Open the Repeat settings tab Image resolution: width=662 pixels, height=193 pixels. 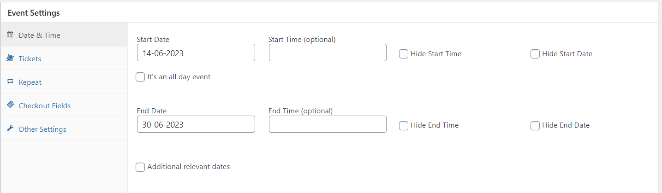(x=30, y=82)
